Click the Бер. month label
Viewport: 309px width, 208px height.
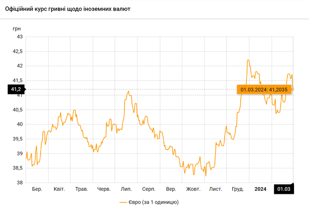tap(37, 189)
